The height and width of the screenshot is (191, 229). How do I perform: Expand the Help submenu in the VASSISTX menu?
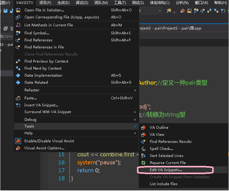point(28,133)
